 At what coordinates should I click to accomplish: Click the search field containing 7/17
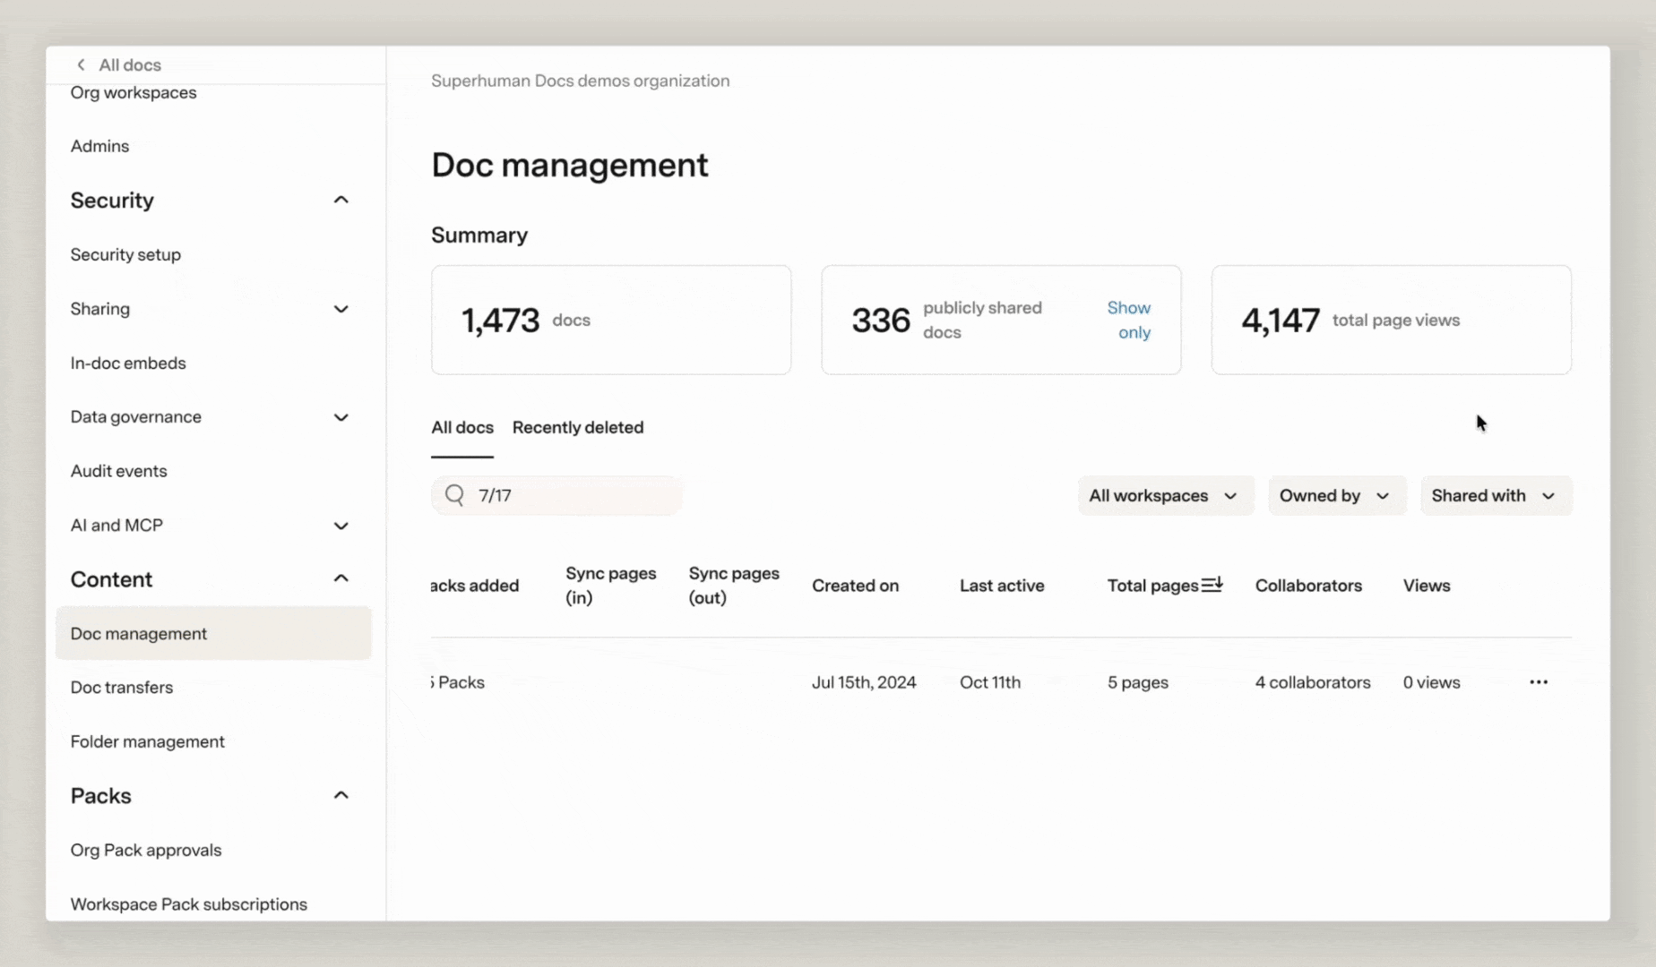[x=556, y=495]
